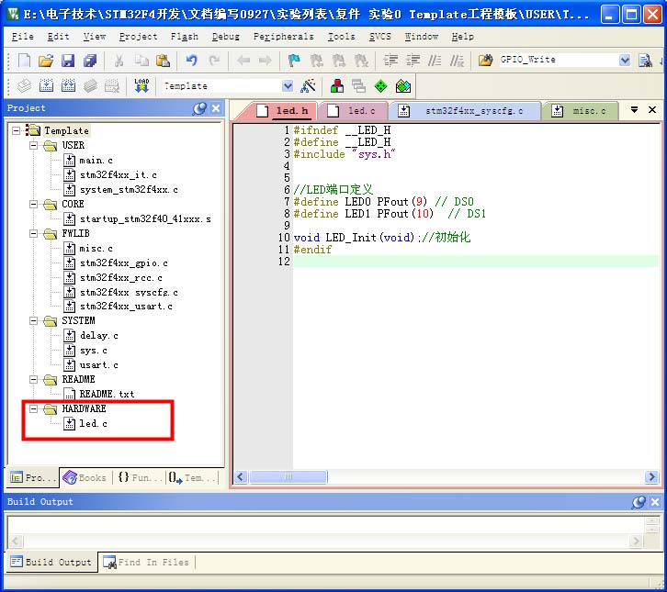This screenshot has width=667, height=592.
Task: Switch to stm32f4xx_syscfg.c editor tab
Action: click(465, 111)
